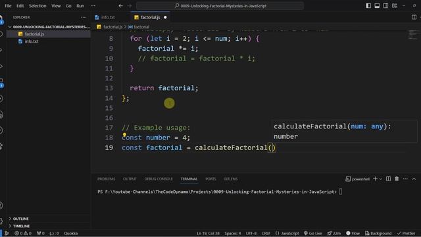Open the Go menu
The width and height of the screenshot is (421, 237).
tap(68, 6)
